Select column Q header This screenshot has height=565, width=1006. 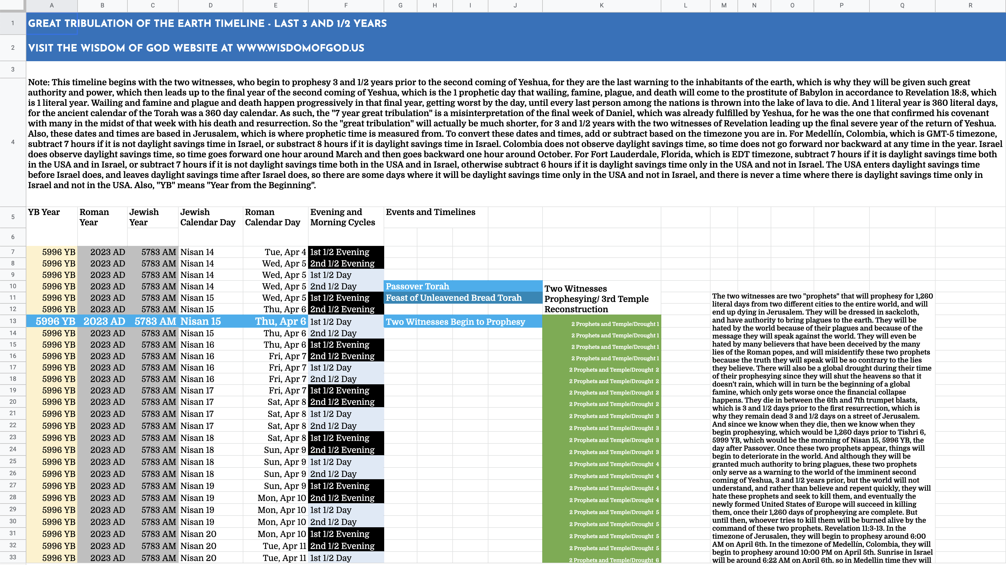pyautogui.click(x=902, y=5)
